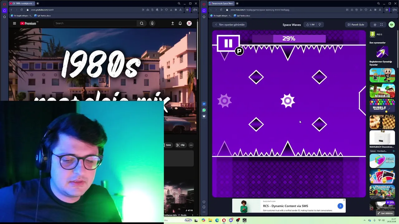Open Aria AI in MSN window
Image resolution: width=399 pixels, height=224 pixels.
395,10
